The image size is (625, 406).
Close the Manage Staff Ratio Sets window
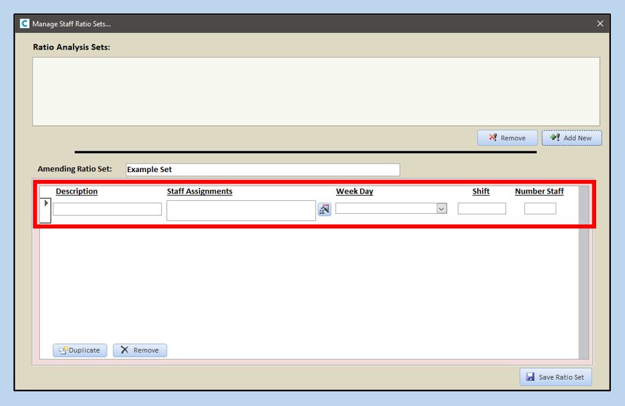tap(600, 24)
